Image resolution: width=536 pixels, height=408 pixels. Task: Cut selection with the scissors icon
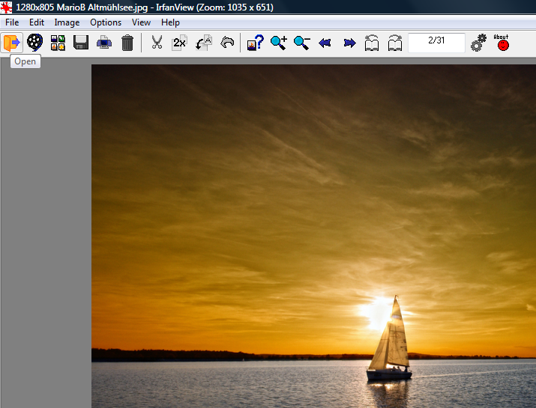[x=157, y=43]
